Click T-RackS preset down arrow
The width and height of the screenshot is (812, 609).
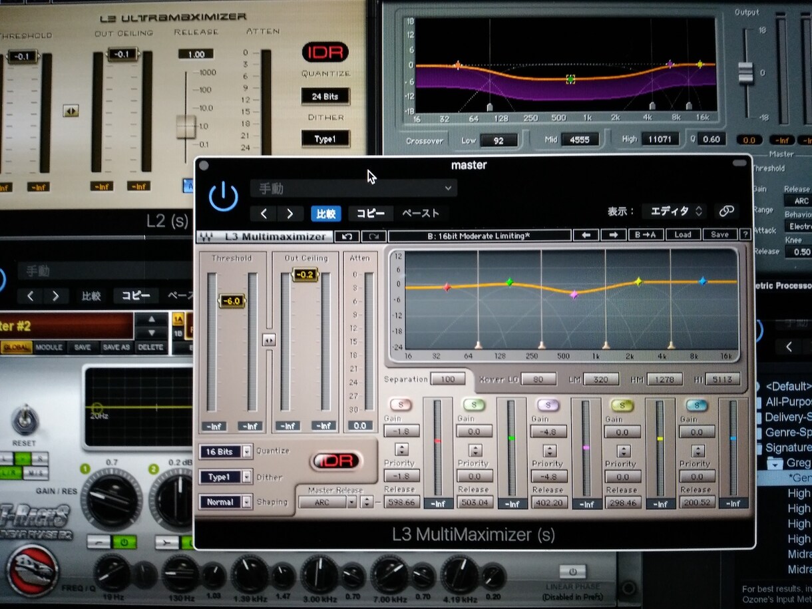pos(152,332)
